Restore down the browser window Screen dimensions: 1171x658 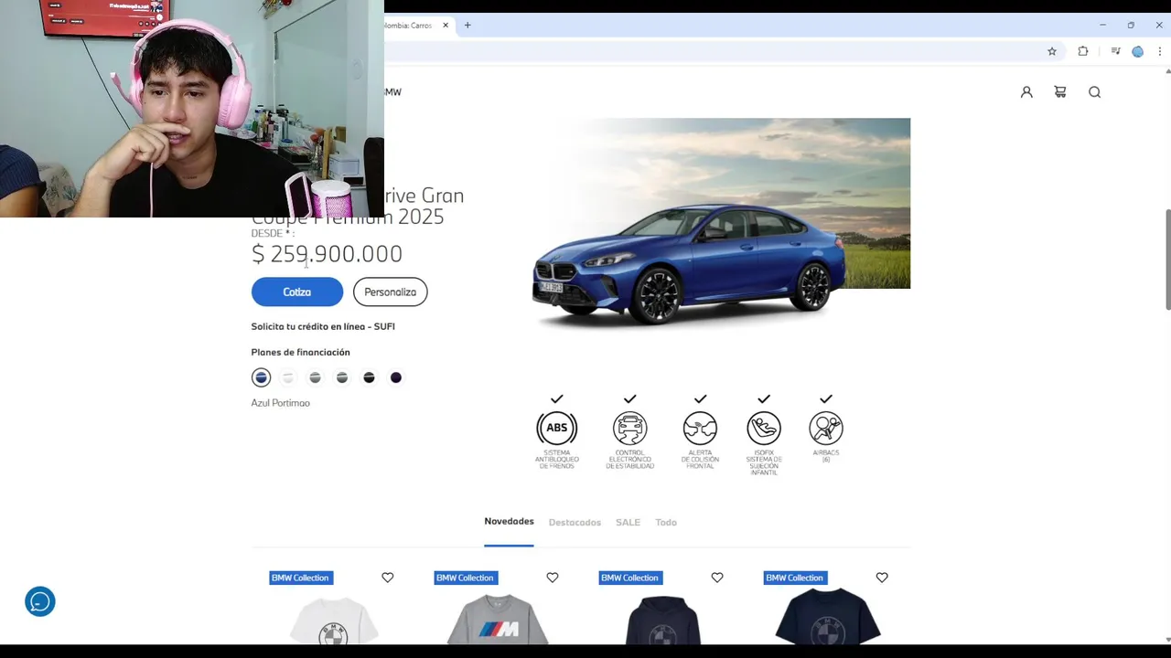[1131, 25]
